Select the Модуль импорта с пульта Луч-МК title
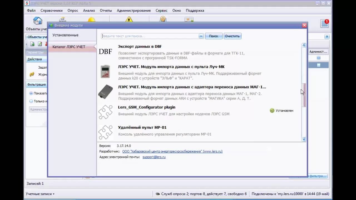Screen dimensions: 356x200 171,67
